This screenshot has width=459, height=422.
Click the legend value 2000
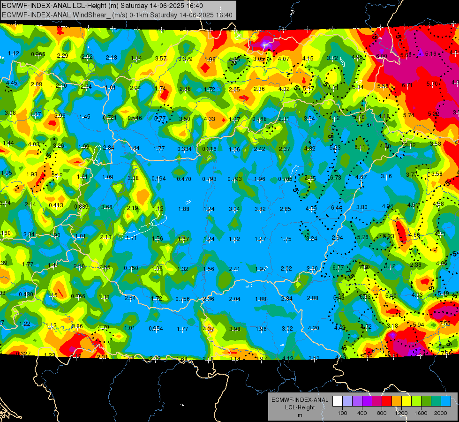coord(441,413)
